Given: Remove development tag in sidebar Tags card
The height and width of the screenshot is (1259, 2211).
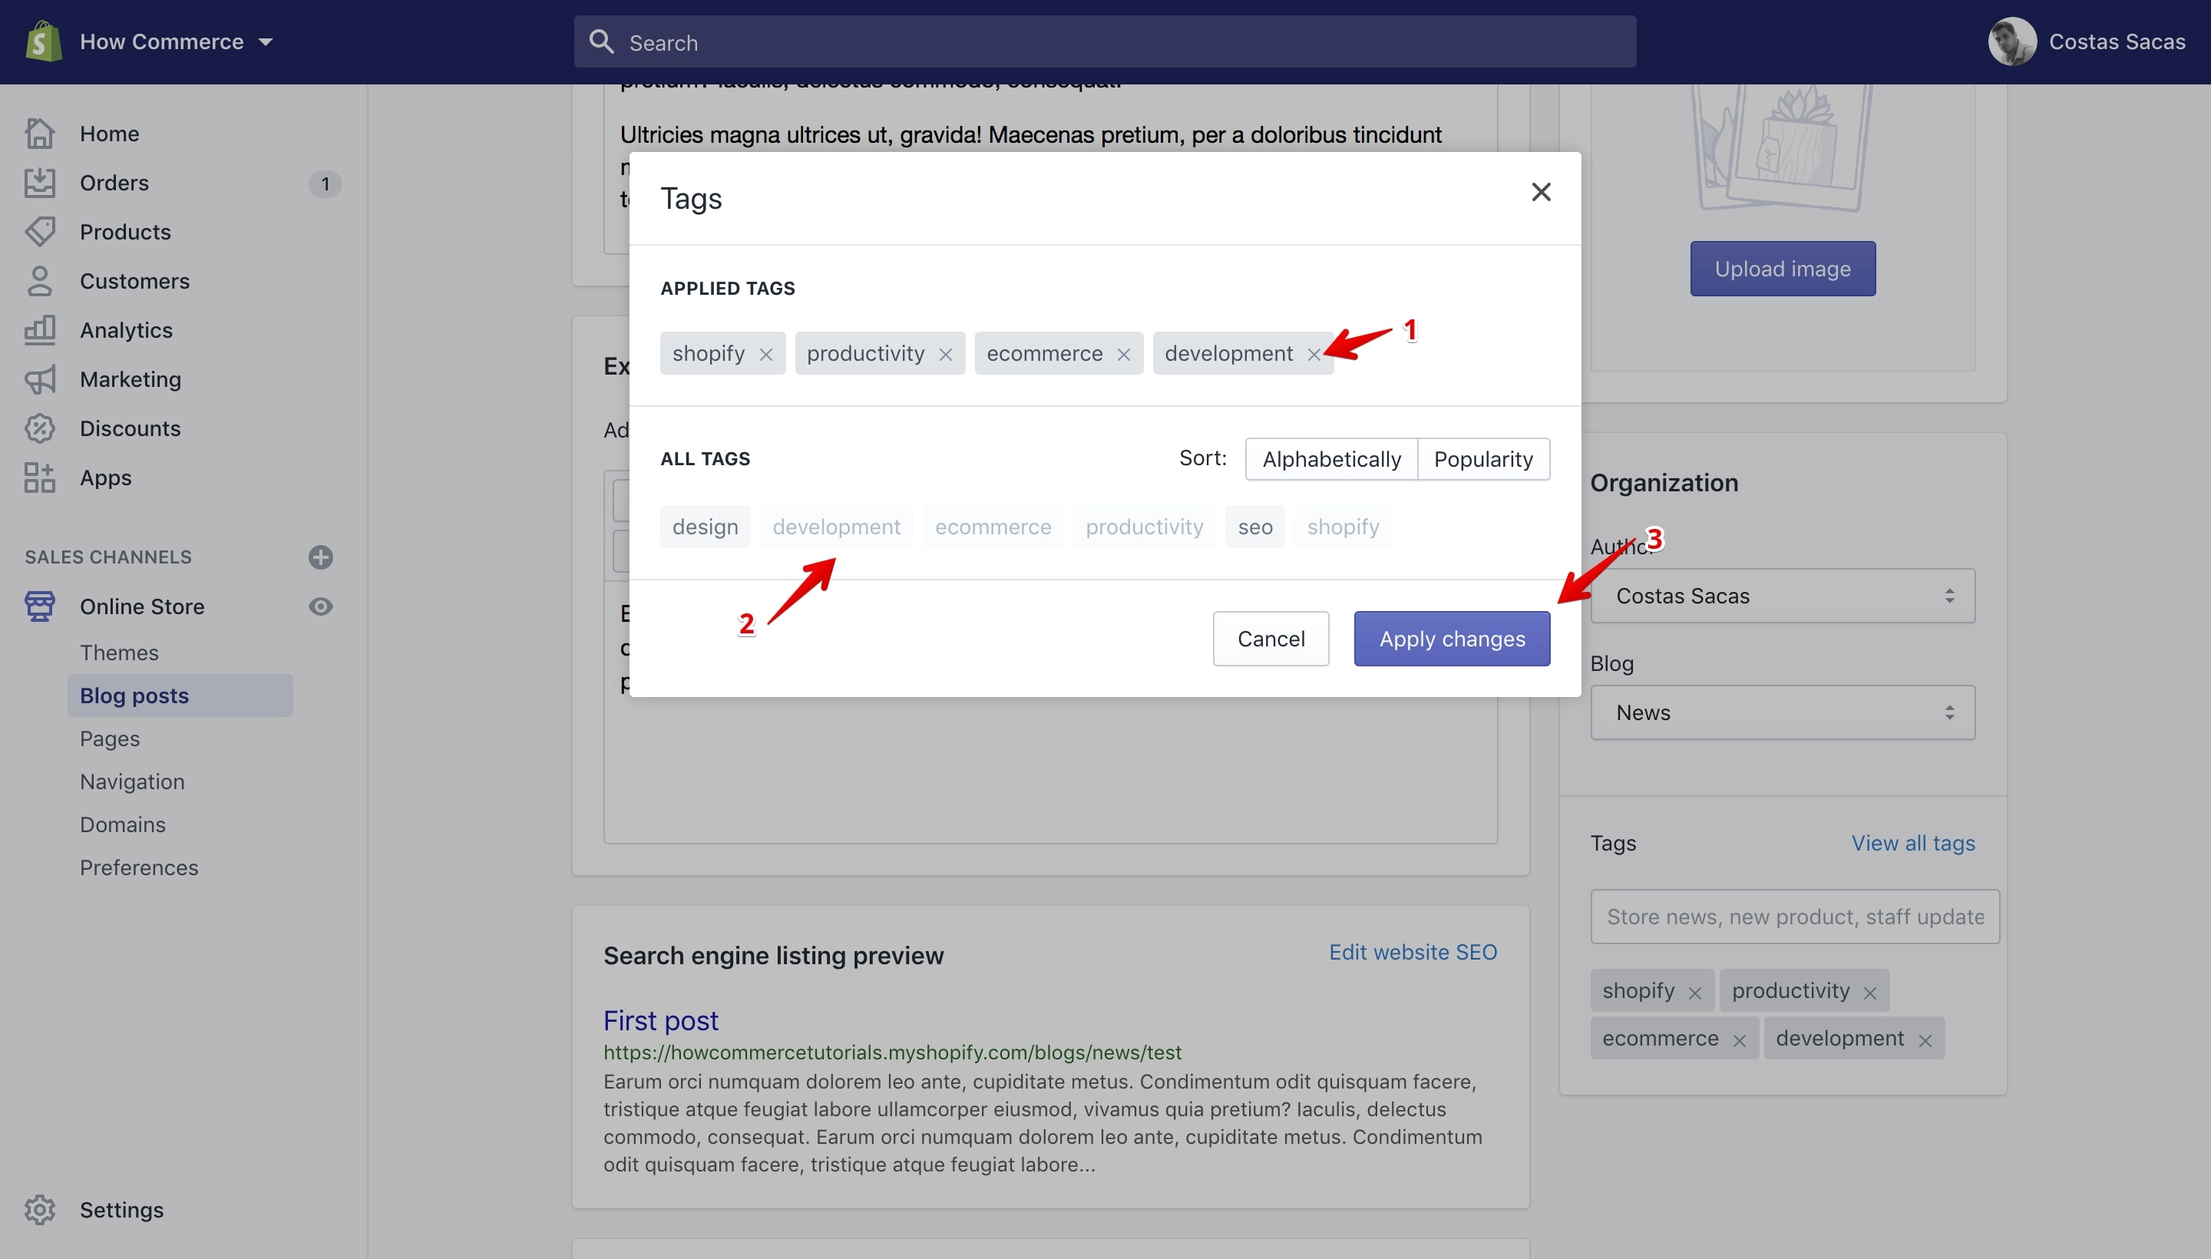Looking at the screenshot, I should [1925, 1041].
